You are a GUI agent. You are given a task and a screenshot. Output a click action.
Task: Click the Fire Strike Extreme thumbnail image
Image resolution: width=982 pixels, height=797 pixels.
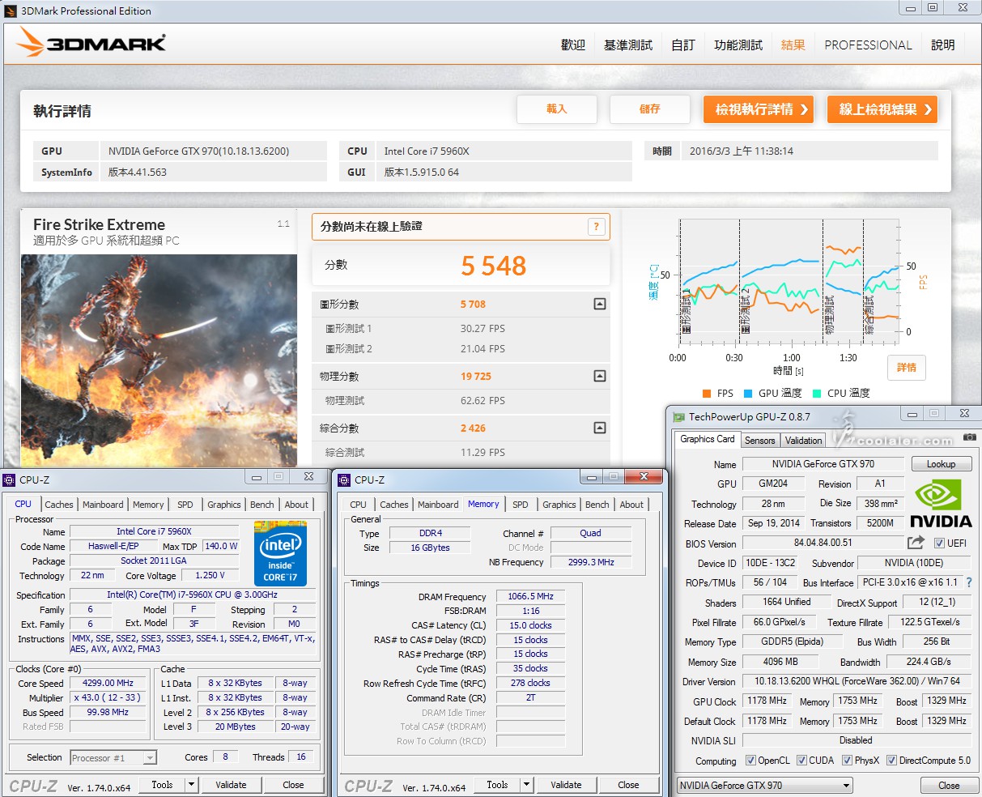pos(159,360)
